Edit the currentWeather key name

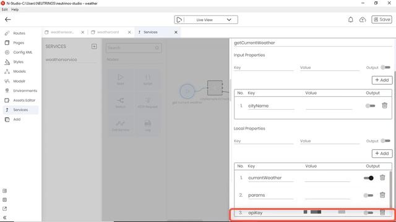[270, 178]
